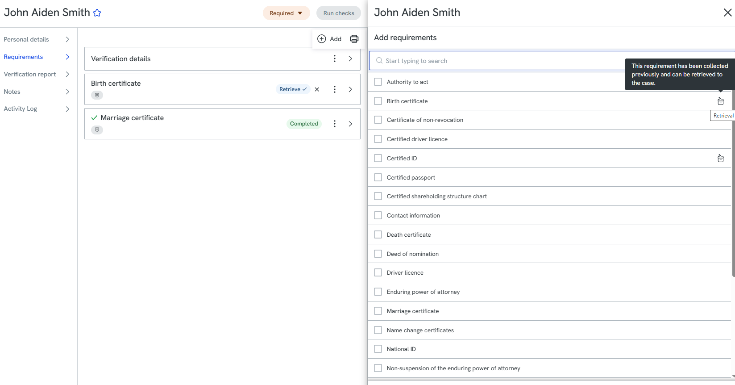Viewport: 735px width, 385px height.
Task: Check the Authority to act checkbox
Action: (x=378, y=82)
